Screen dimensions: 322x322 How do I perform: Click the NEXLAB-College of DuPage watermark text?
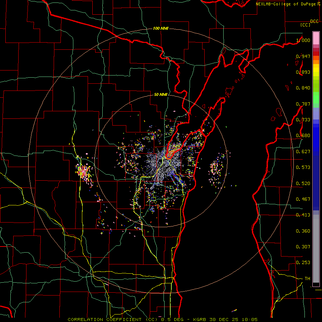pyautogui.click(x=286, y=4)
